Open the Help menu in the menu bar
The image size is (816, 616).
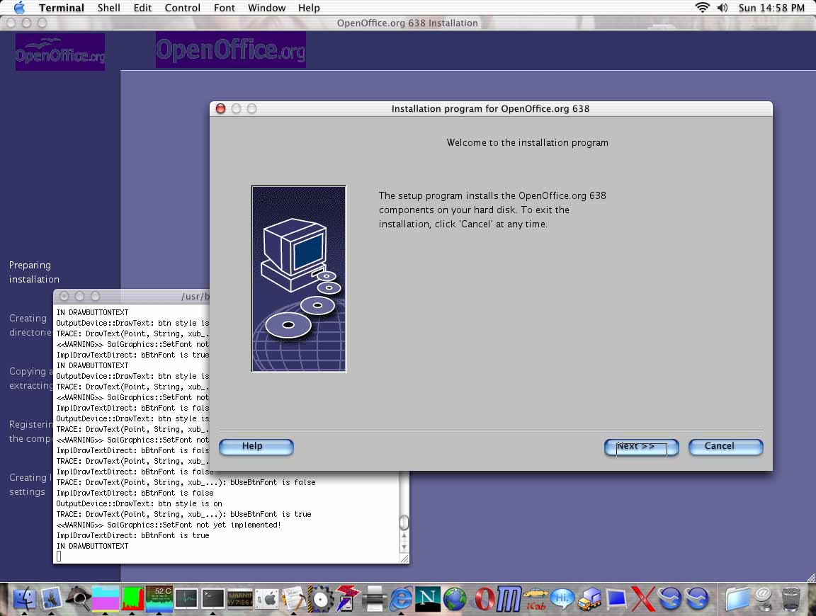point(309,8)
